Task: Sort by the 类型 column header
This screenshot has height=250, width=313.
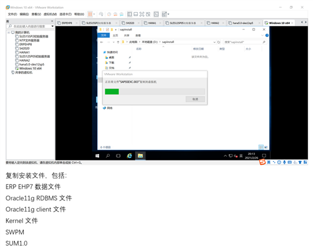Action: click(222, 49)
